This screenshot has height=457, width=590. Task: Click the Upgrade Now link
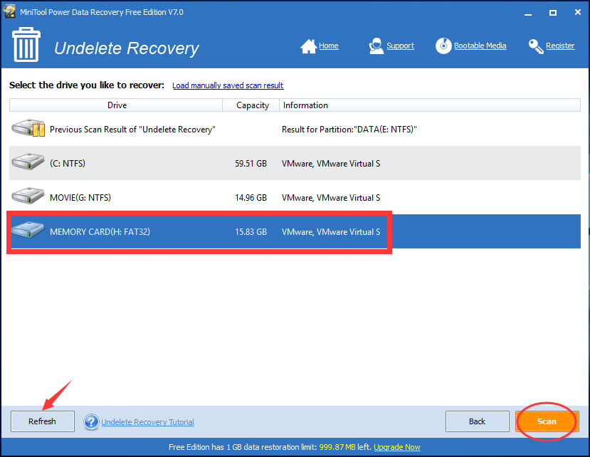coord(397,447)
